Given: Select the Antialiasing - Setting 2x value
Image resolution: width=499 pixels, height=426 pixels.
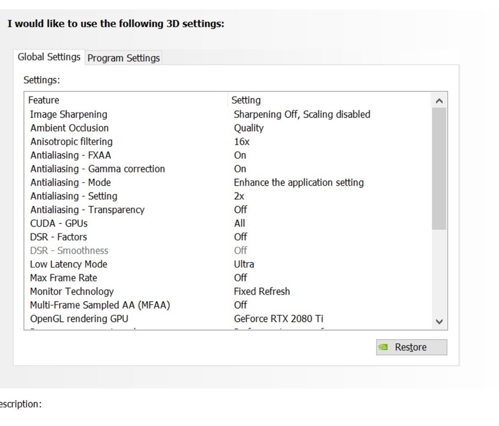Looking at the screenshot, I should click(239, 196).
